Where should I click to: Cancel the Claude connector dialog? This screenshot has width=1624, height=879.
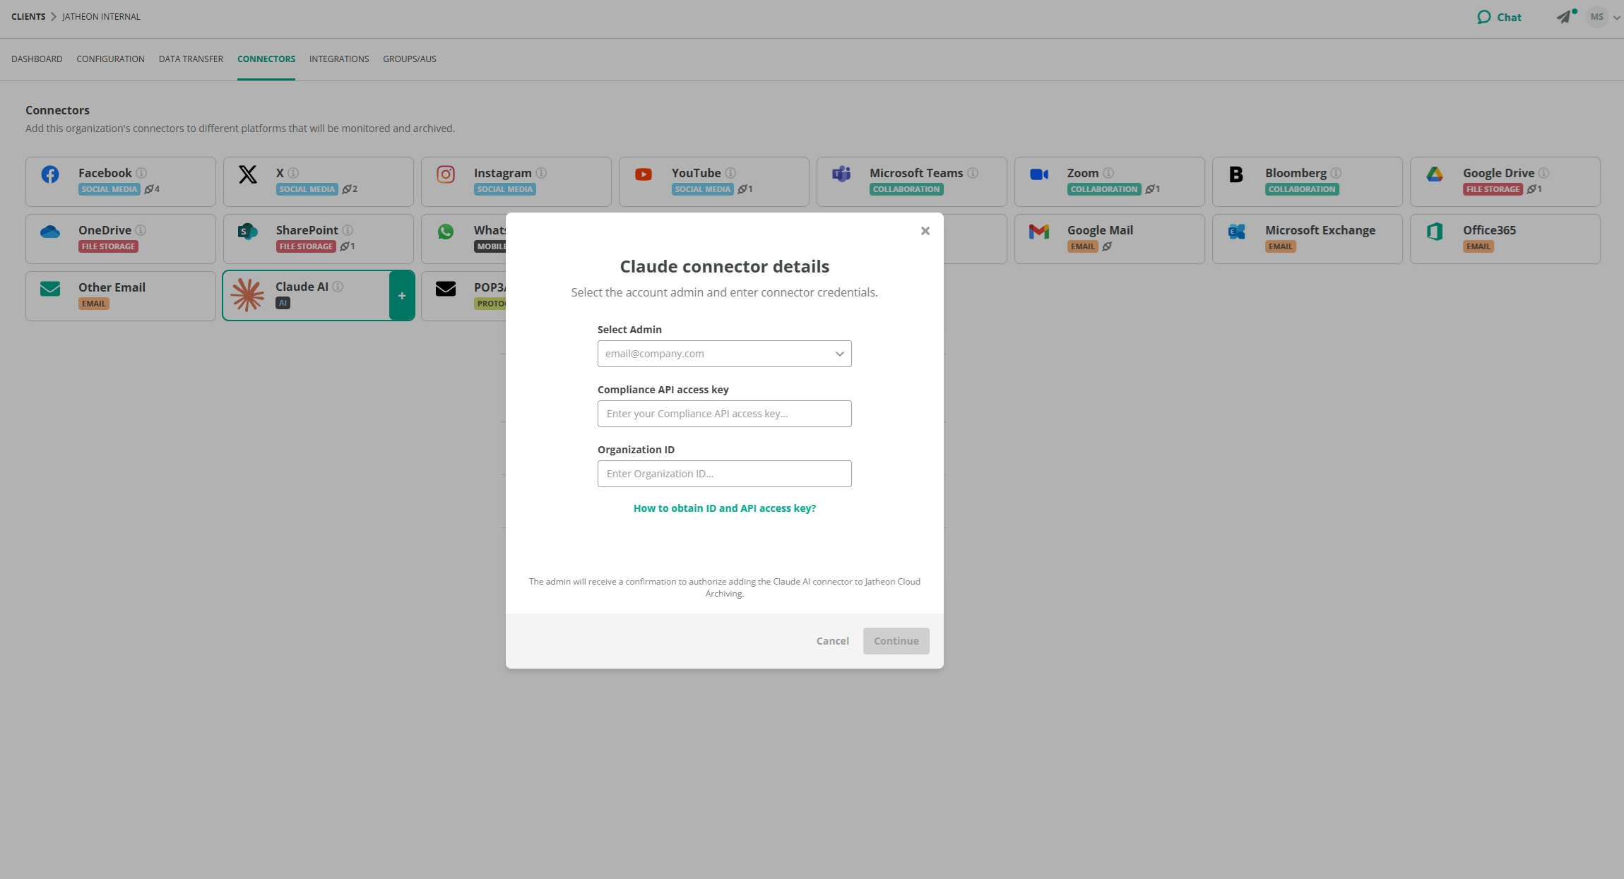(832, 641)
